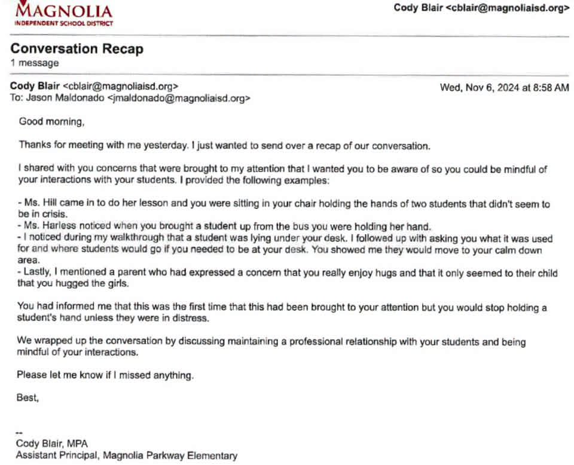Viewport: 574px width, 465px height.
Task: Click the Wed, Nov 6, 2024 timestamp
Action: 505,87
